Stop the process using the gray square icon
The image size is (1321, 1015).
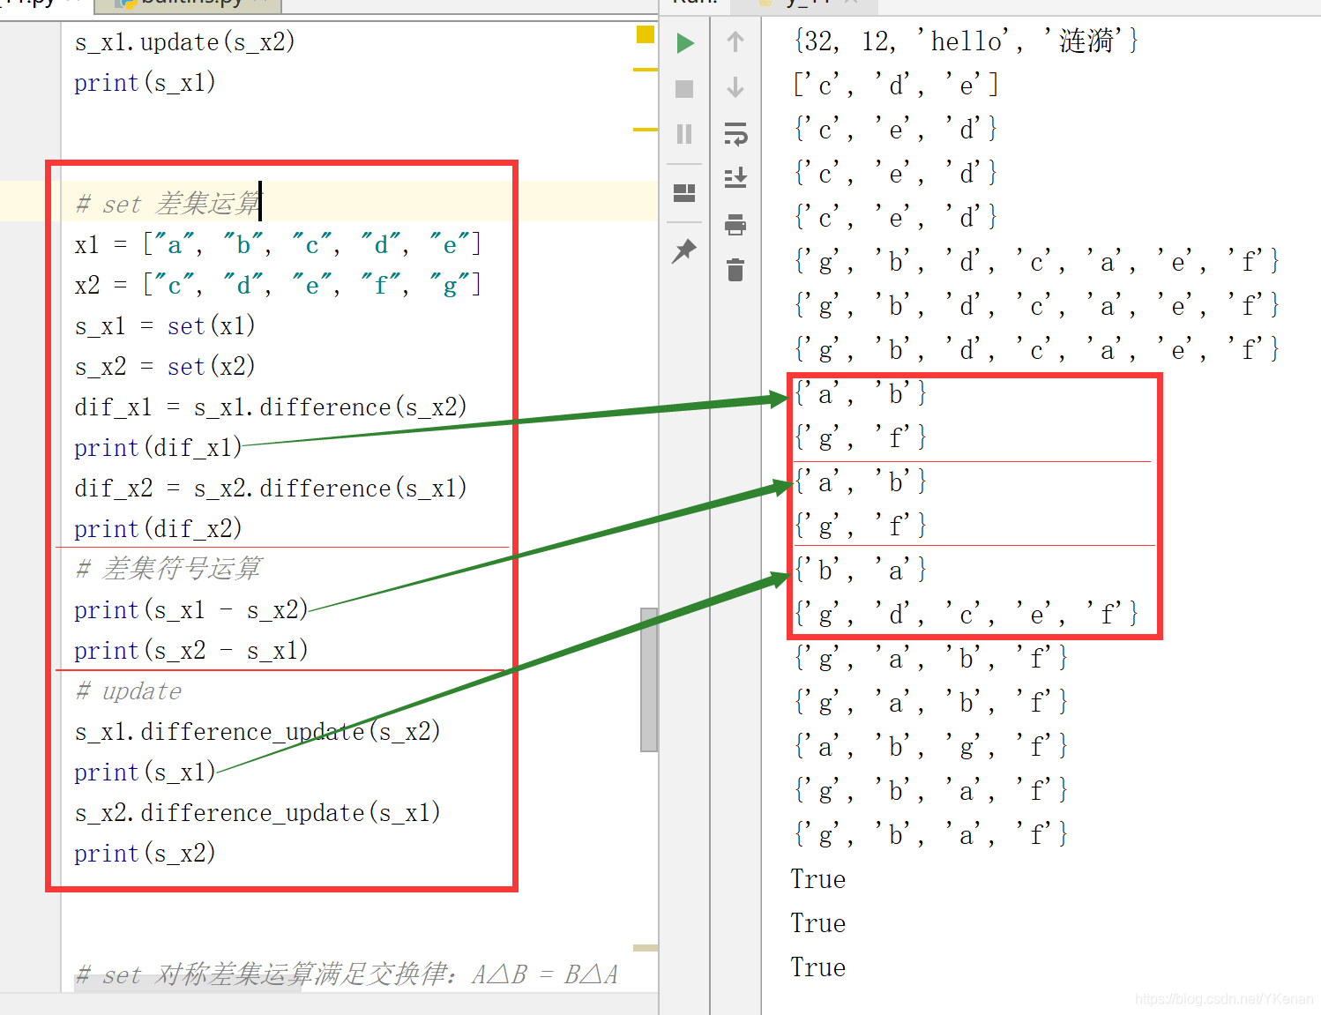coord(683,88)
